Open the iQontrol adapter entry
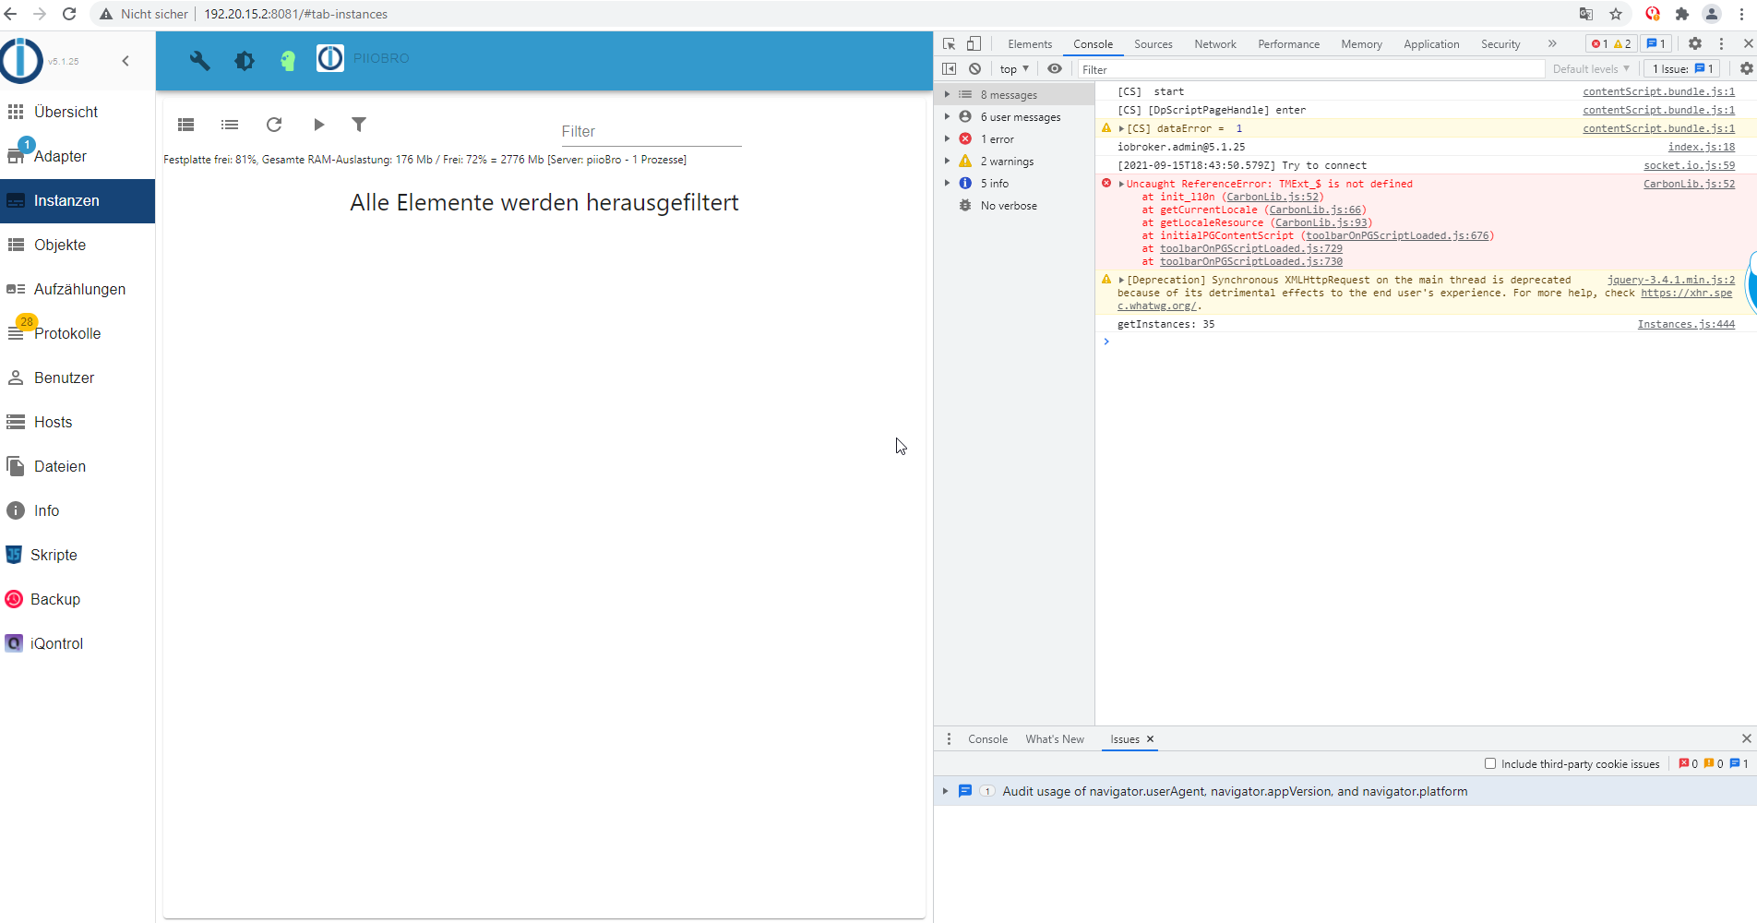The image size is (1757, 923). click(x=58, y=643)
